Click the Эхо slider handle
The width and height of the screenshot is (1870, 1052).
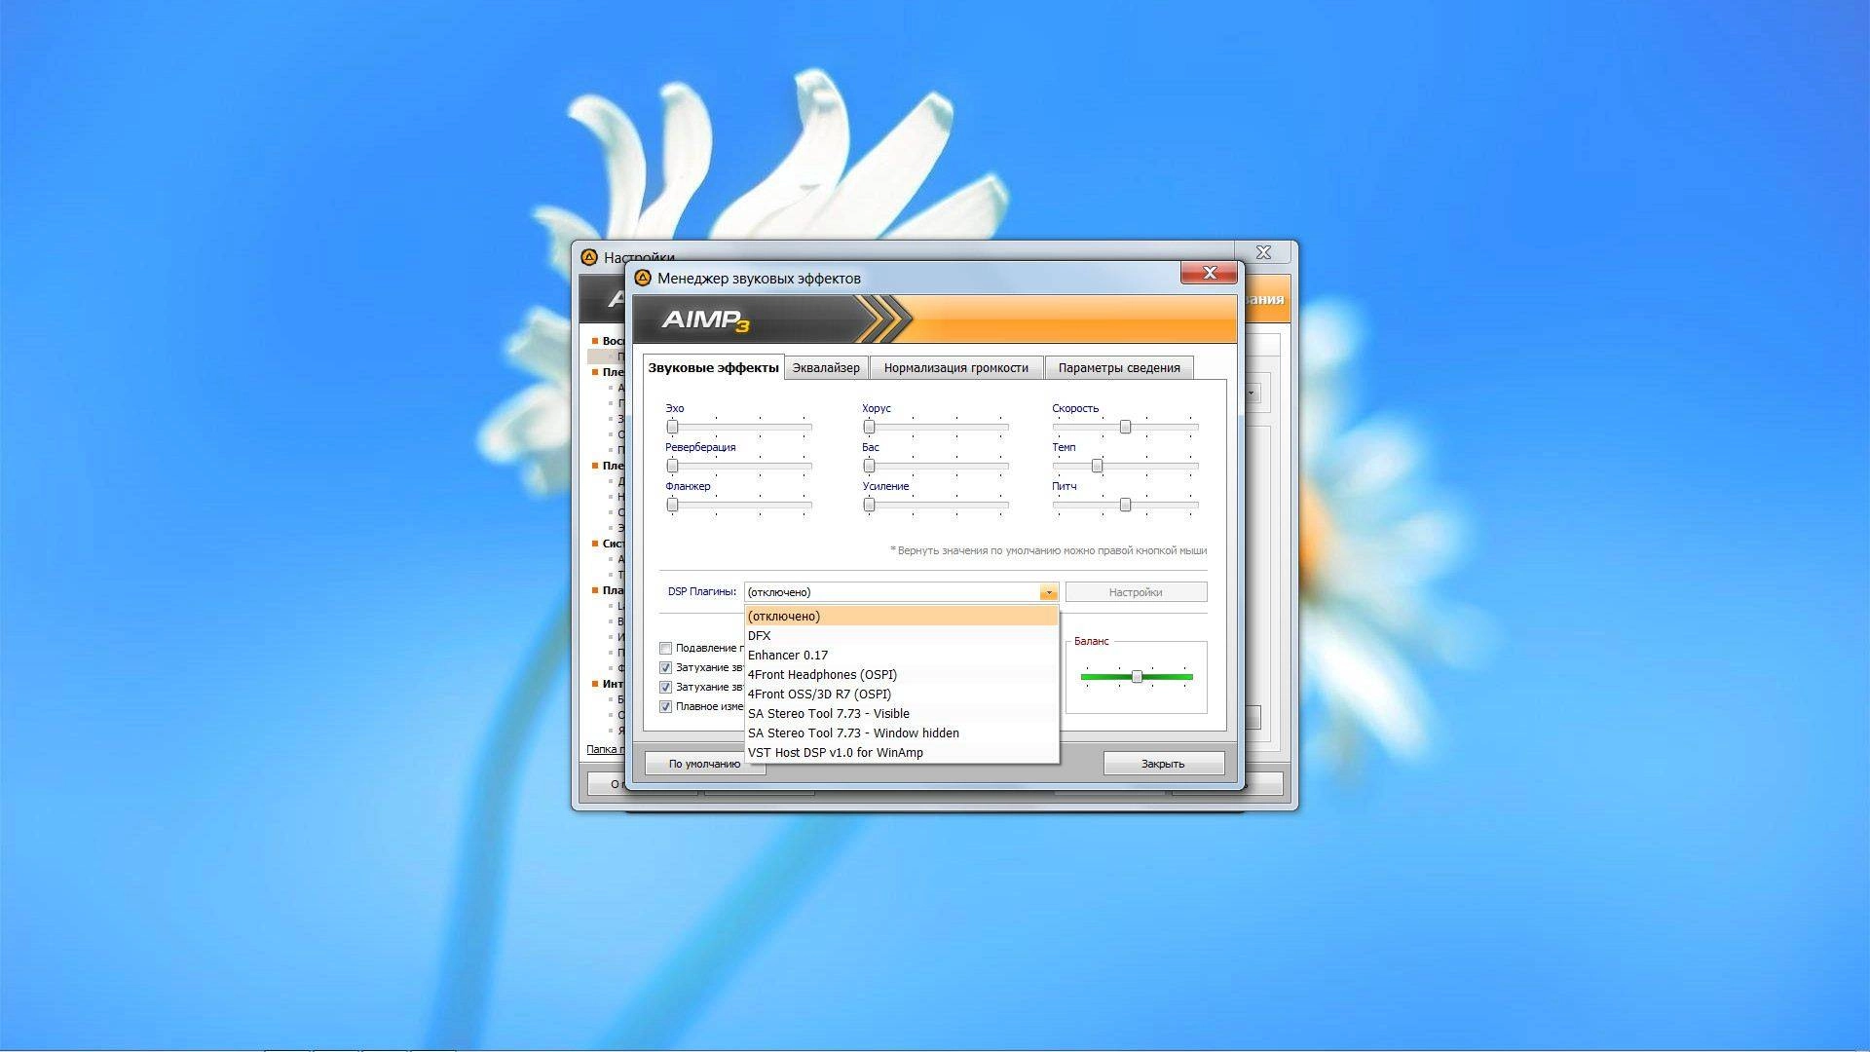[672, 427]
